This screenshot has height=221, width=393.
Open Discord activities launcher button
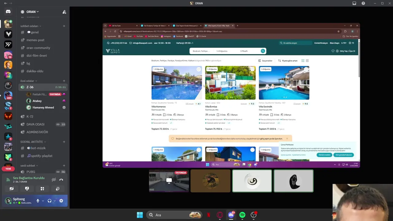(x=42, y=189)
